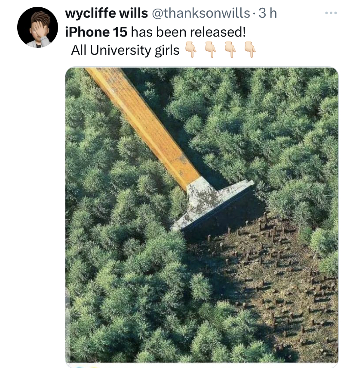Click the facepalm memoji profile avatar
Image resolution: width=356 pixels, height=368 pixels.
click(37, 28)
